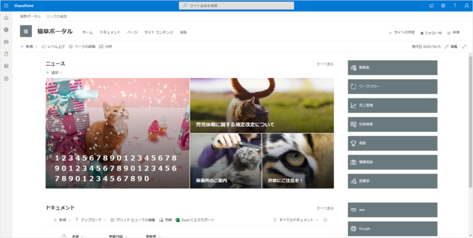Screen dimensions: 473x238
Task: Click the site-wide search box
Action: point(237,6)
